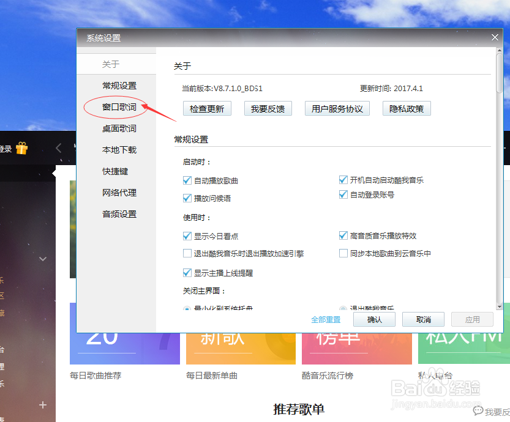Click the back arrow in main window
Viewport: 510px width, 422px height.
(x=59, y=148)
